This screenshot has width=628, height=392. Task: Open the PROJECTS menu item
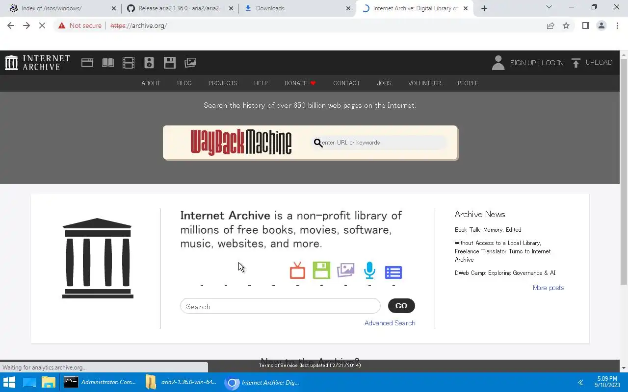[223, 83]
